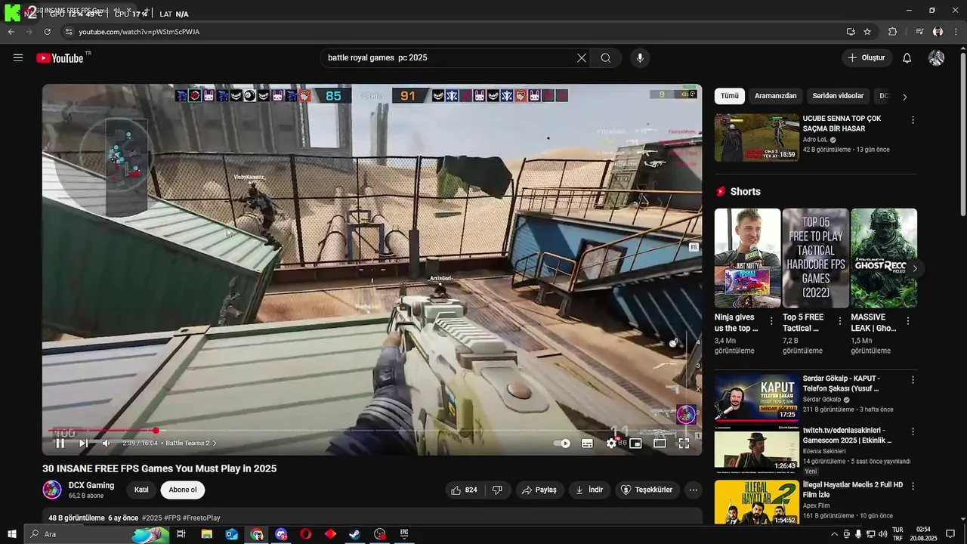This screenshot has width=967, height=544.
Task: Open the YouTube hamburger guide menu
Action: (x=18, y=57)
